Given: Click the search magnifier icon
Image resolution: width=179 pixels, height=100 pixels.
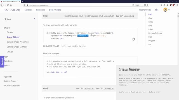Looking at the screenshot, I should [x=5, y=19].
